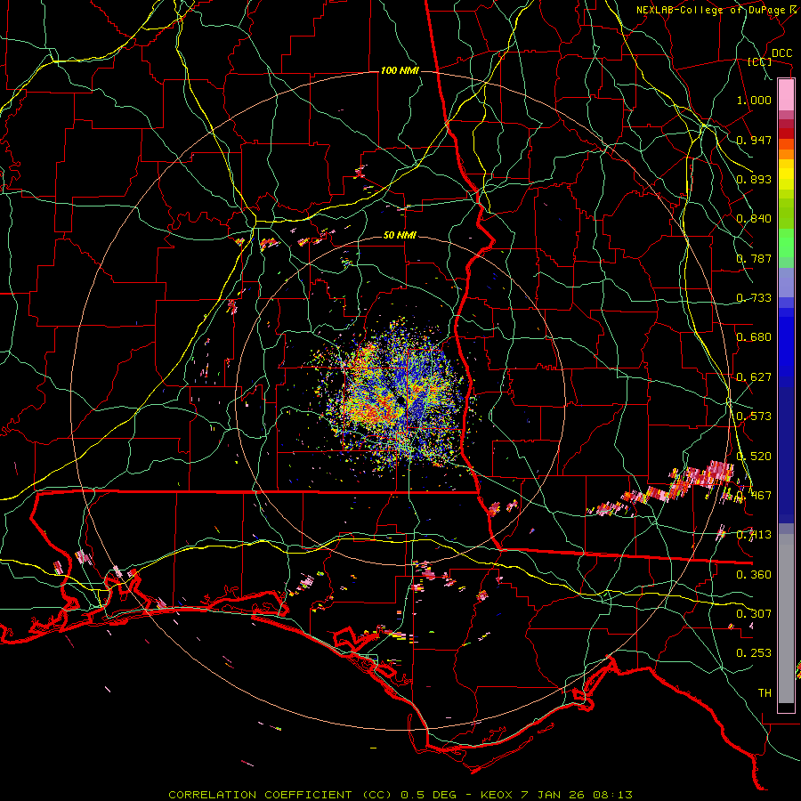Click the 0.680 color scale label

[754, 337]
